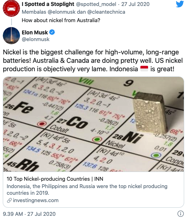Open I Spotted a Stoplight avatar
Screen dimensions: 188x220
tap(11, 8)
